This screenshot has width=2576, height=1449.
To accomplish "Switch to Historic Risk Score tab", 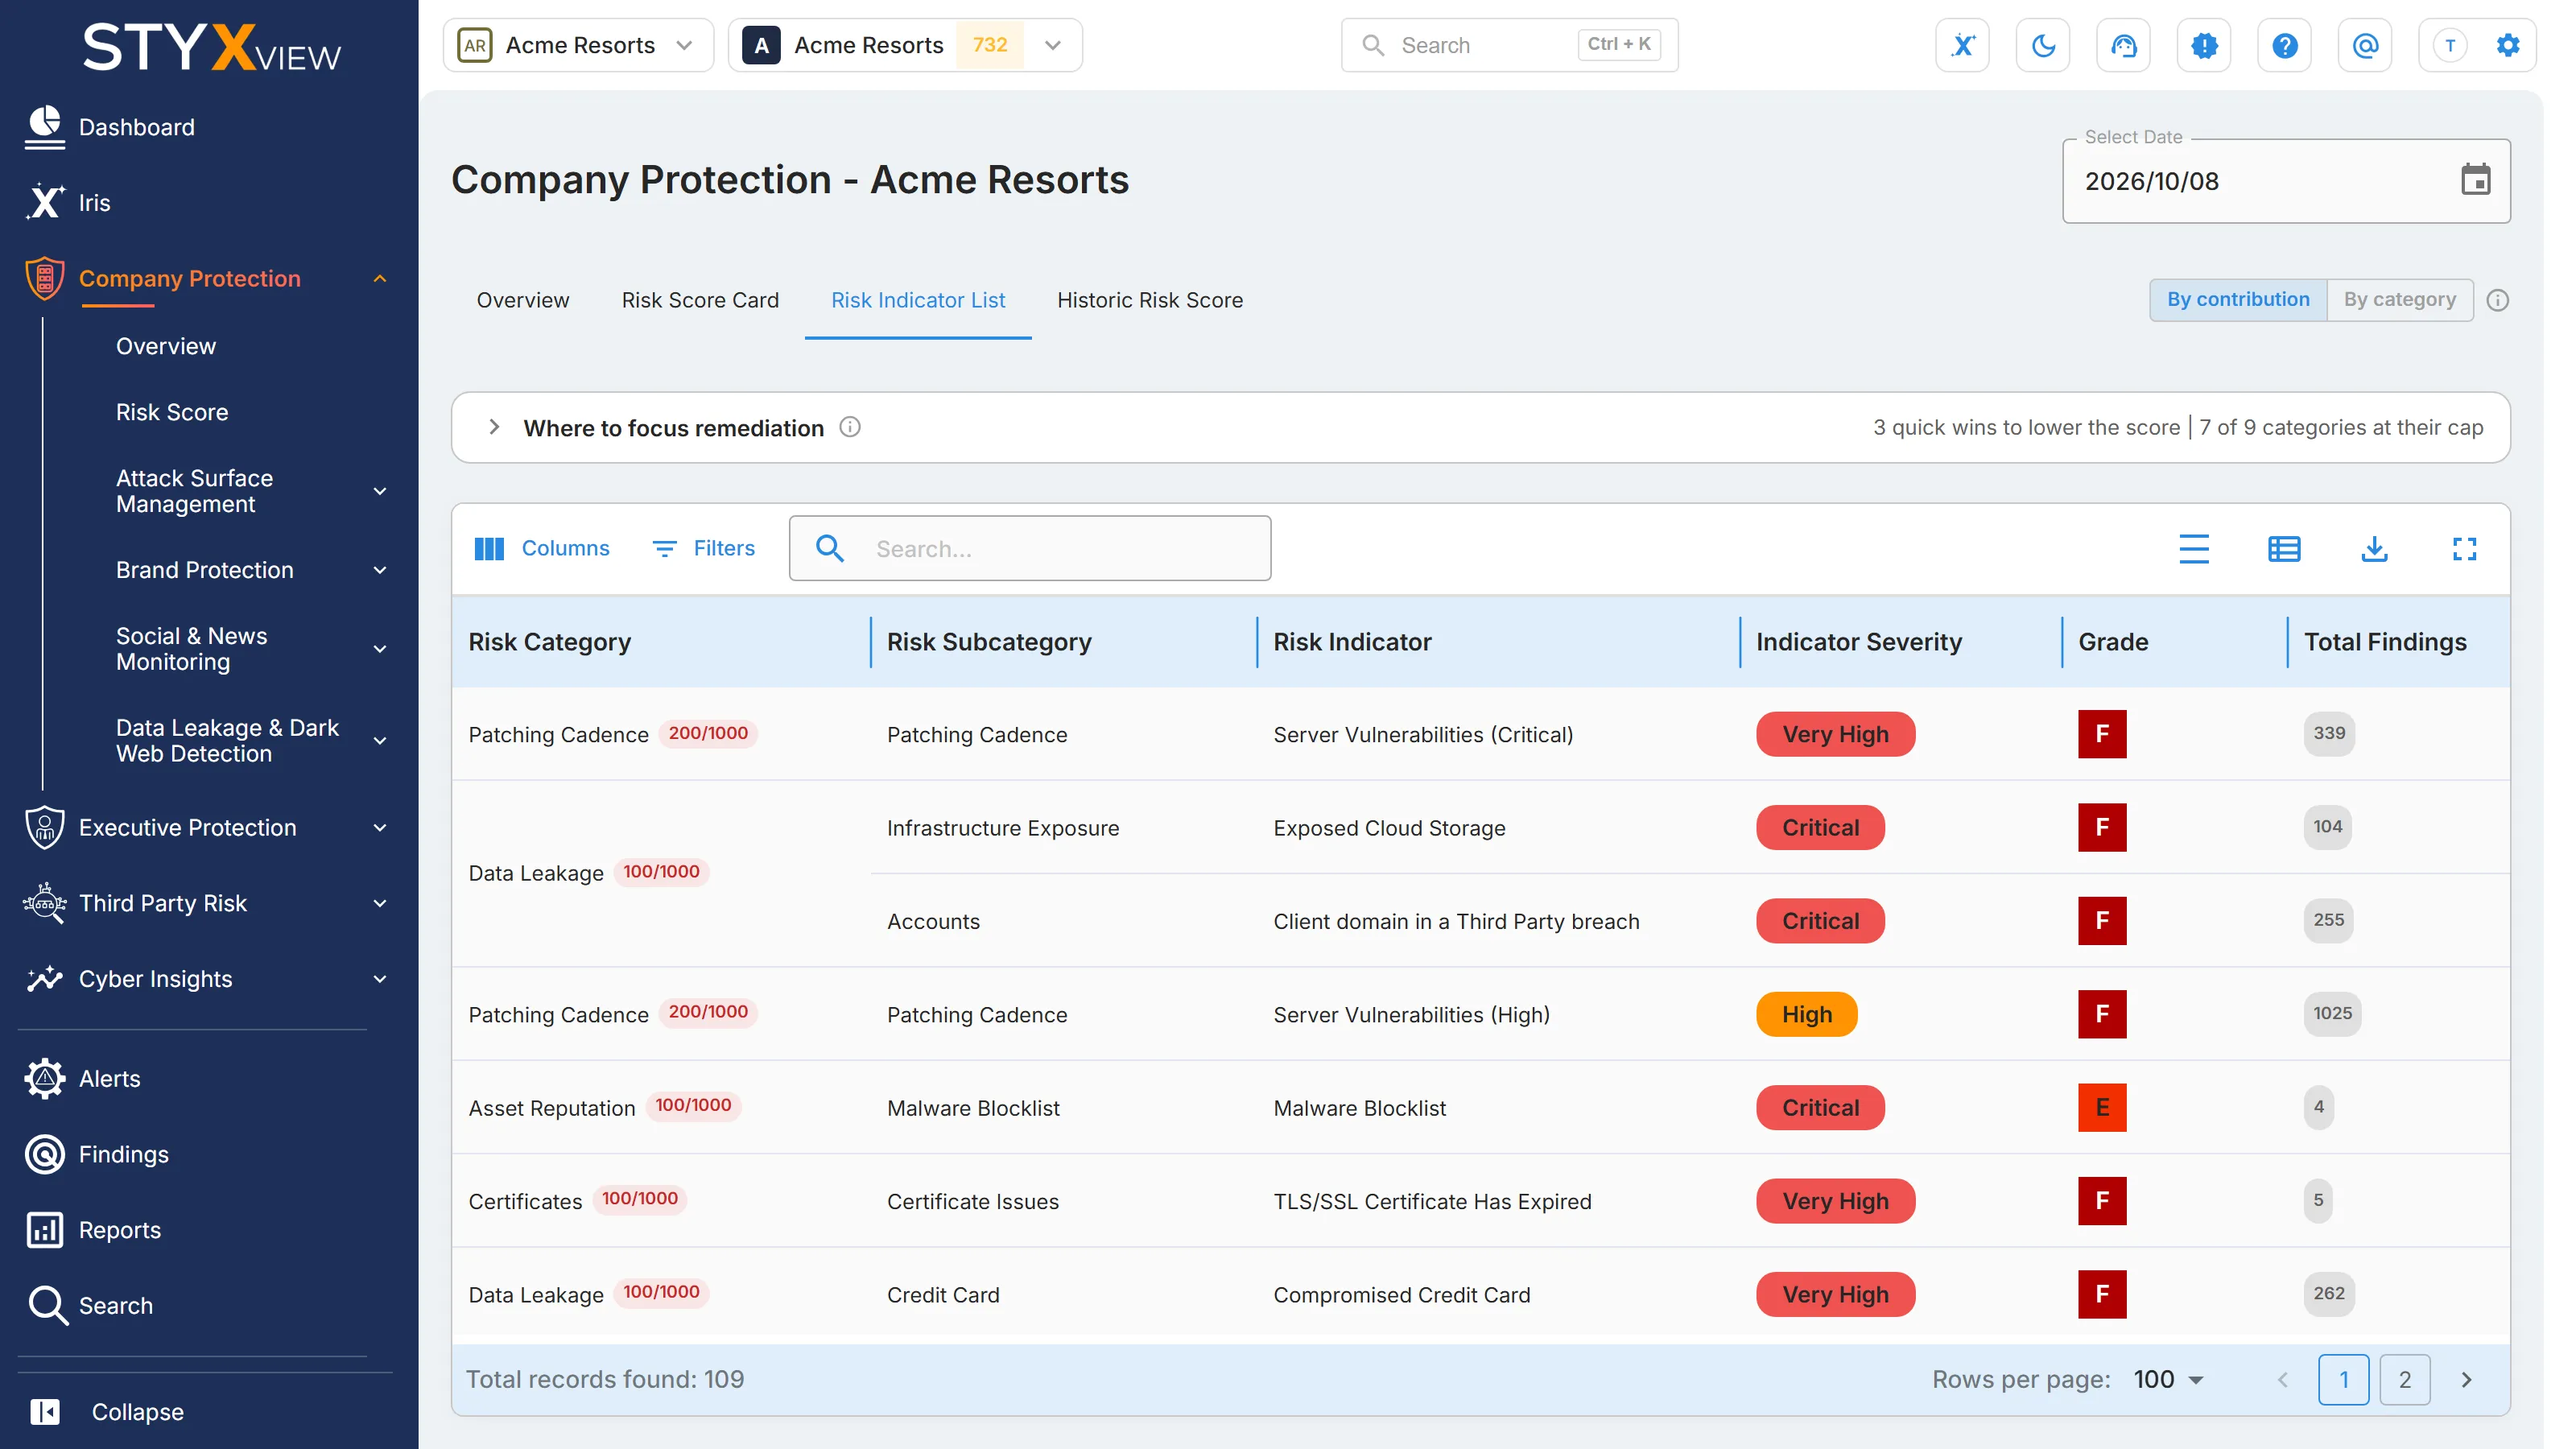I will (1150, 300).
